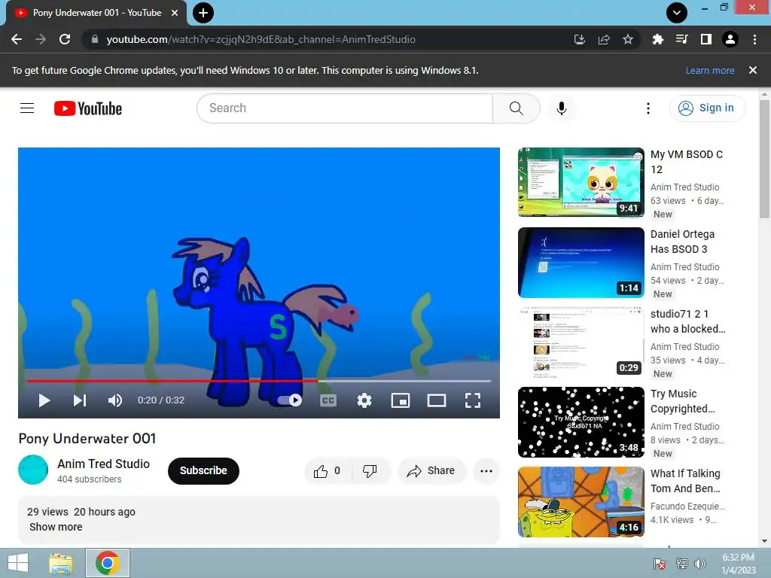771x578 pixels.
Task: Open network tray icon
Action: click(681, 563)
